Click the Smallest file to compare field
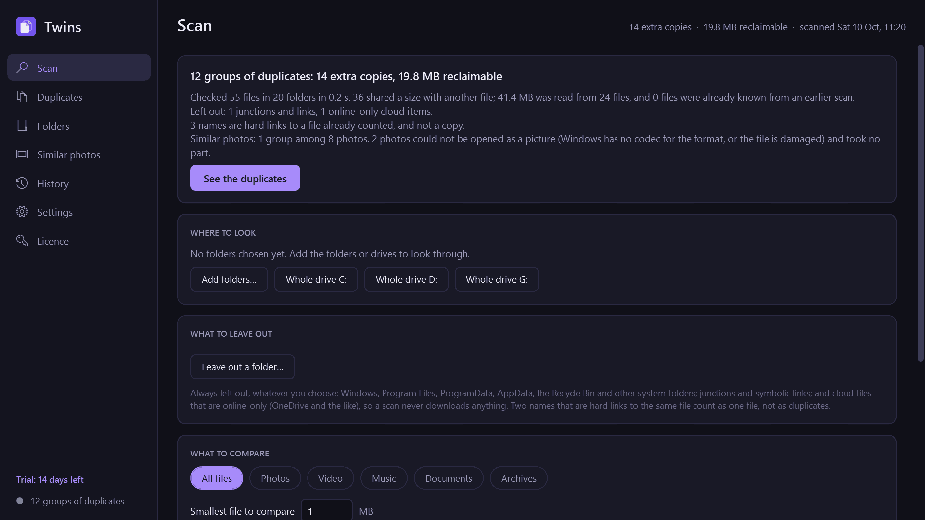 [x=327, y=511]
